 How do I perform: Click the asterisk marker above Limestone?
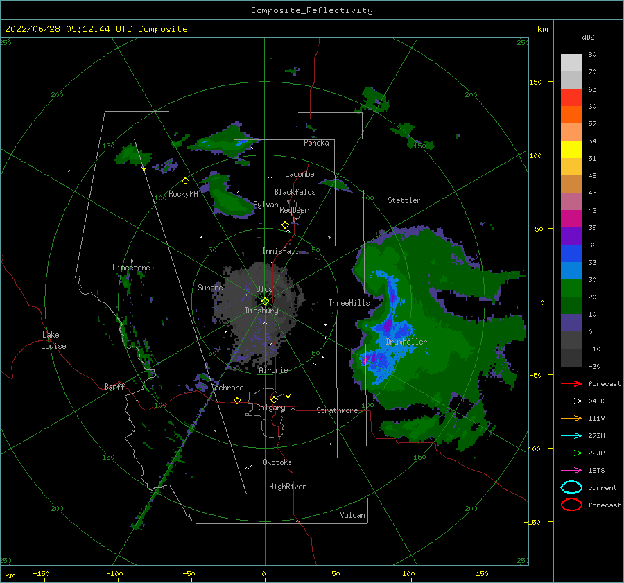(x=131, y=261)
